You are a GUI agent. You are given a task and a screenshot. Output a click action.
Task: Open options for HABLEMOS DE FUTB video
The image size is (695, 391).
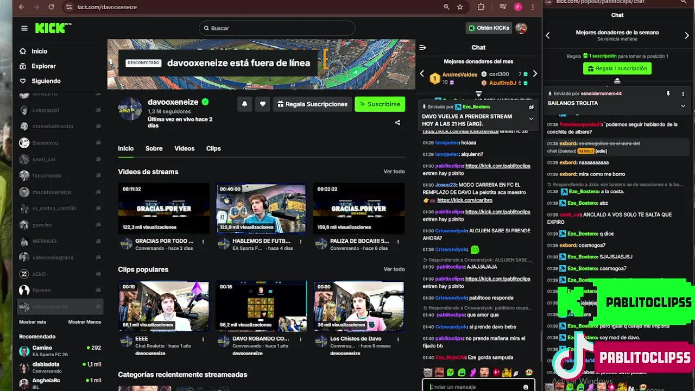[x=300, y=242]
